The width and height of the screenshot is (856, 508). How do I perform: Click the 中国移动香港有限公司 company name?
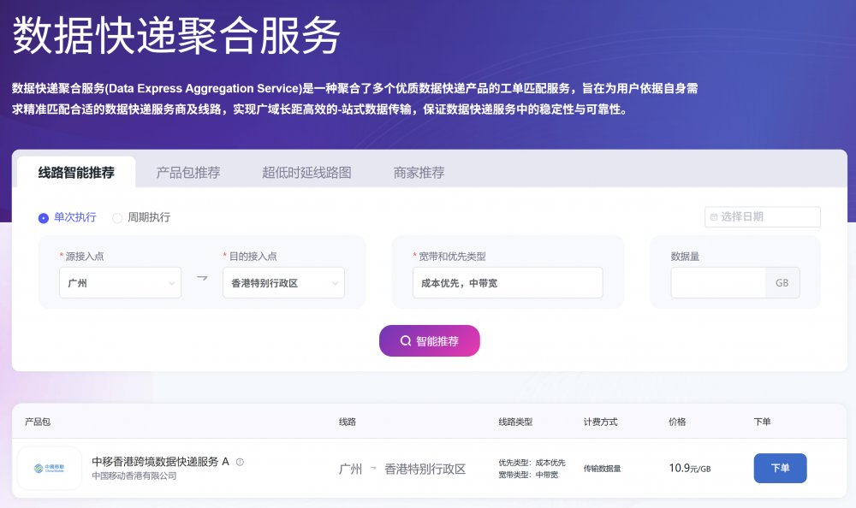[x=134, y=476]
